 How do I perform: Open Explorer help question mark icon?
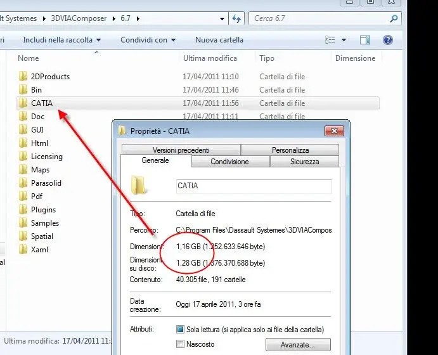(x=388, y=40)
